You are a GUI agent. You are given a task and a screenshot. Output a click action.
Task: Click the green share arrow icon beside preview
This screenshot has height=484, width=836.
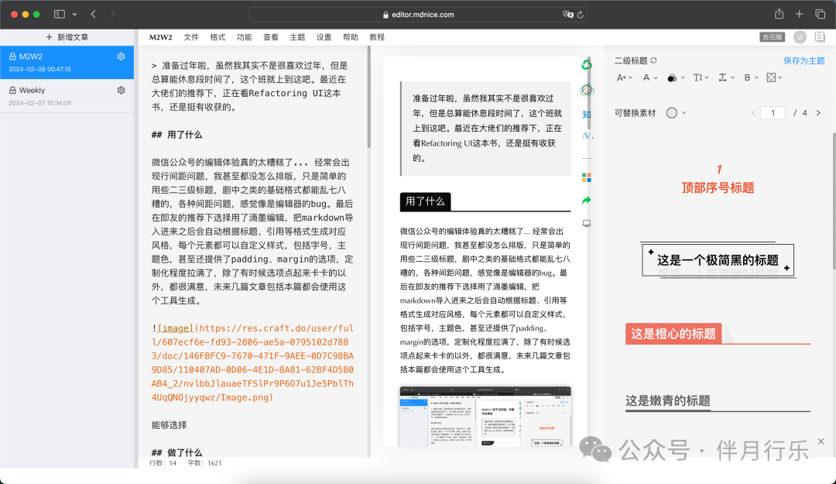(587, 200)
